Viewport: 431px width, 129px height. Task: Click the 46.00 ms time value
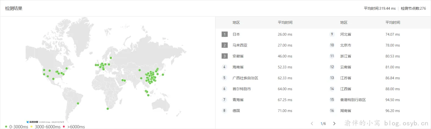[285, 56]
